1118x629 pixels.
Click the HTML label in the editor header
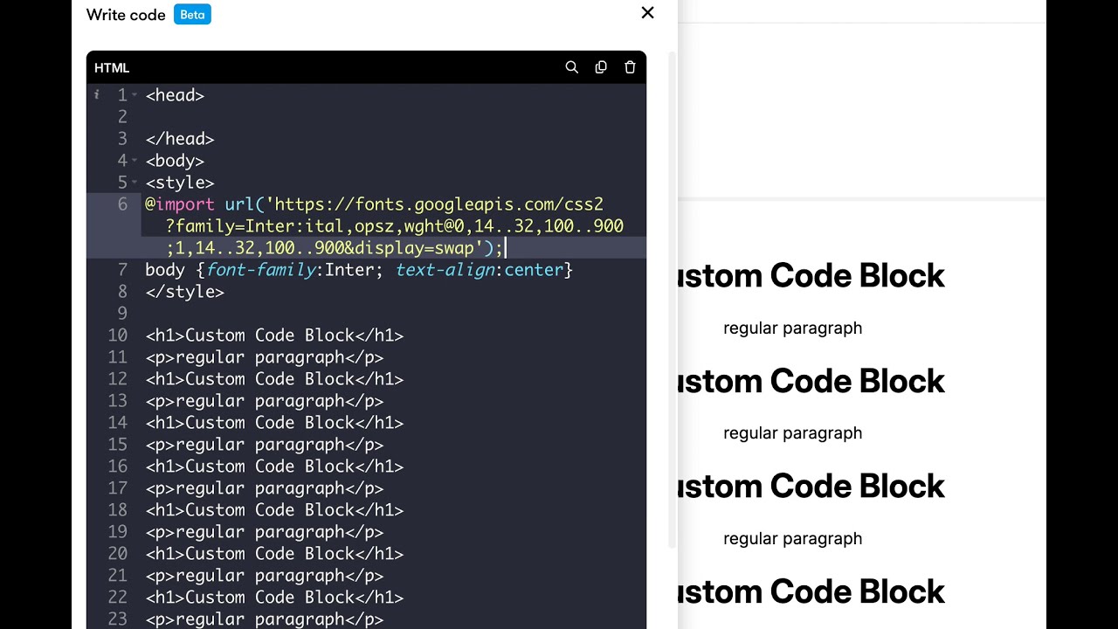tap(112, 68)
